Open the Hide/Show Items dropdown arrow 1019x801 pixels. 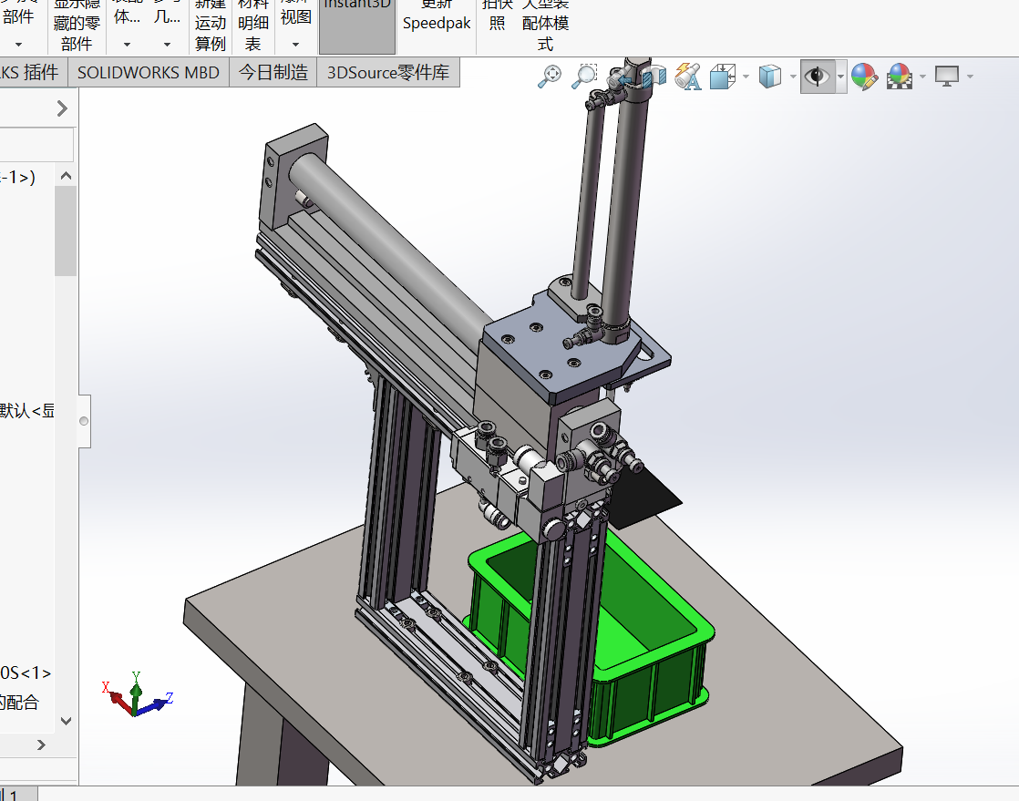[x=841, y=77]
